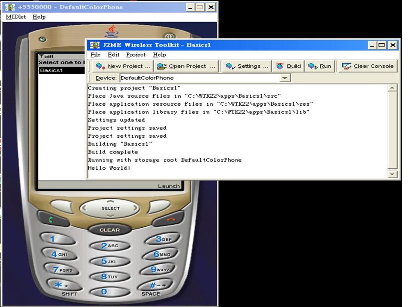Tap the 6 MNO key on the phone keypad
410x307 pixels.
(161, 254)
